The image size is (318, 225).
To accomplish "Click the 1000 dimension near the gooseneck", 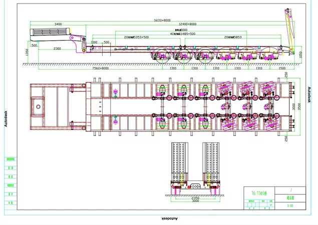I will coord(94,42).
